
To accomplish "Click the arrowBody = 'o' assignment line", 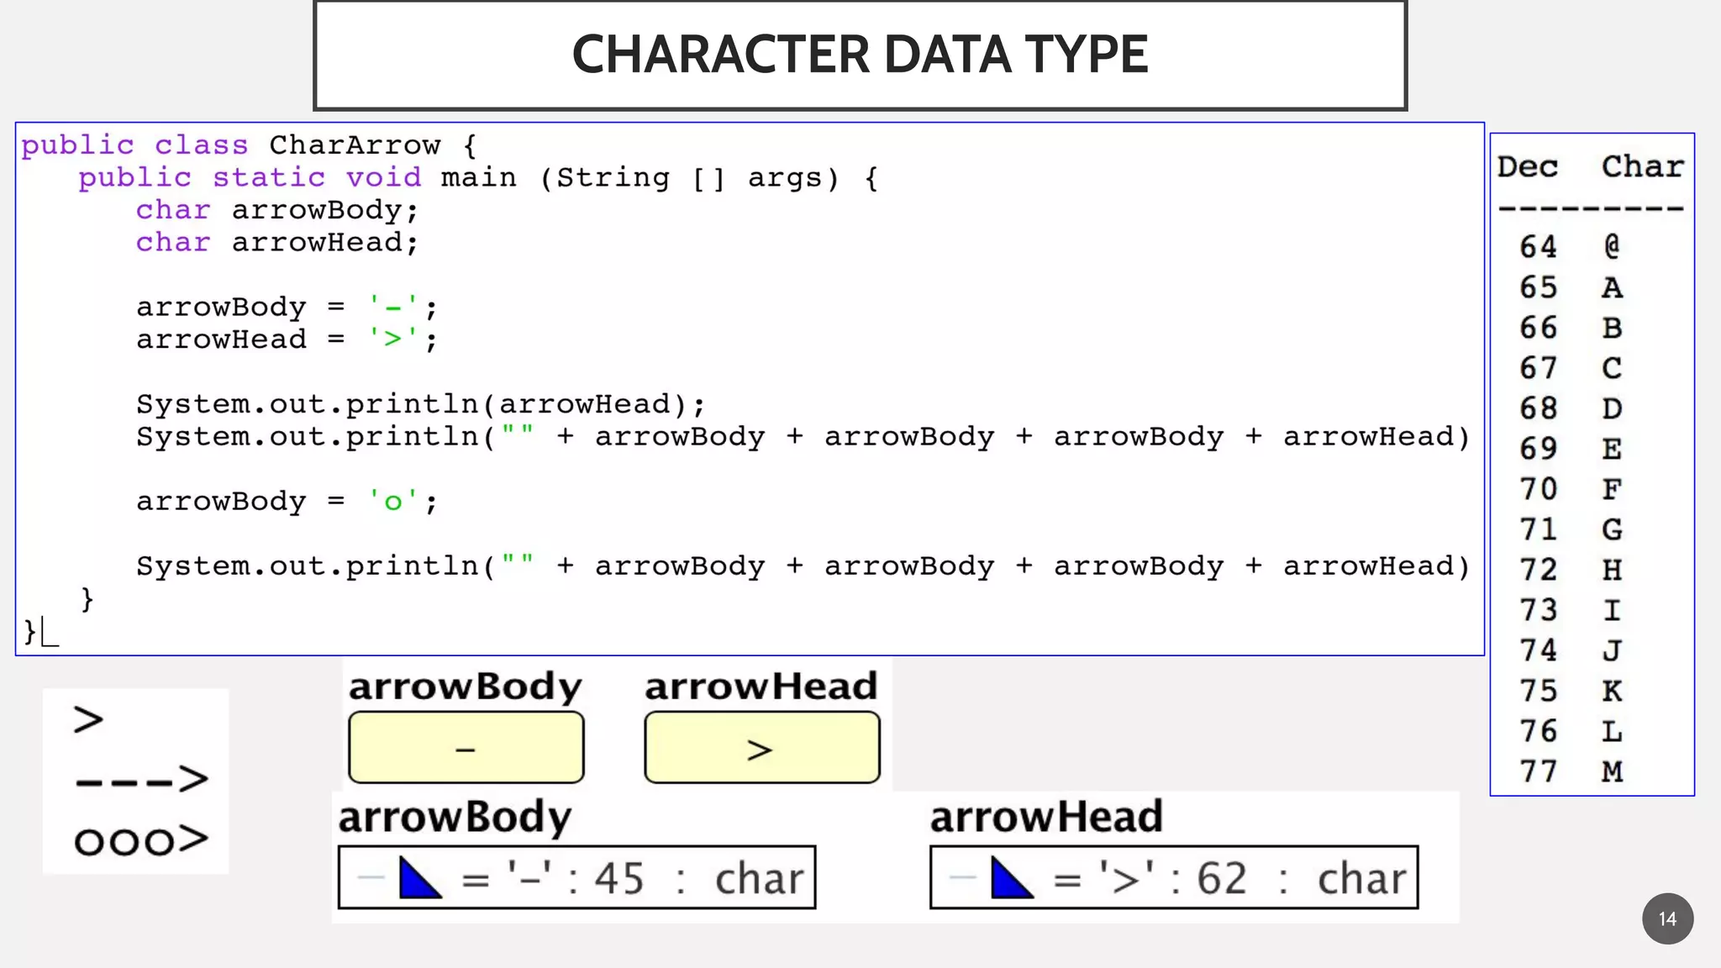I will click(287, 502).
